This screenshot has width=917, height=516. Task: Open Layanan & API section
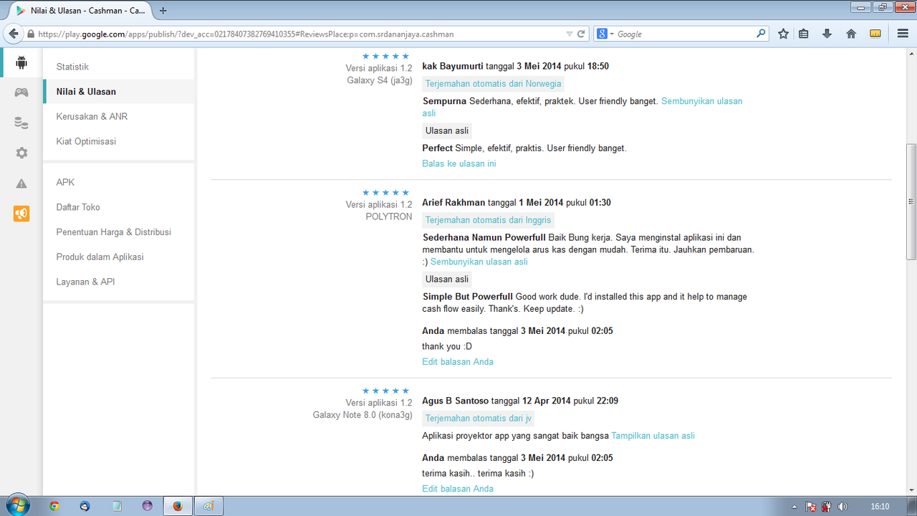coord(85,282)
